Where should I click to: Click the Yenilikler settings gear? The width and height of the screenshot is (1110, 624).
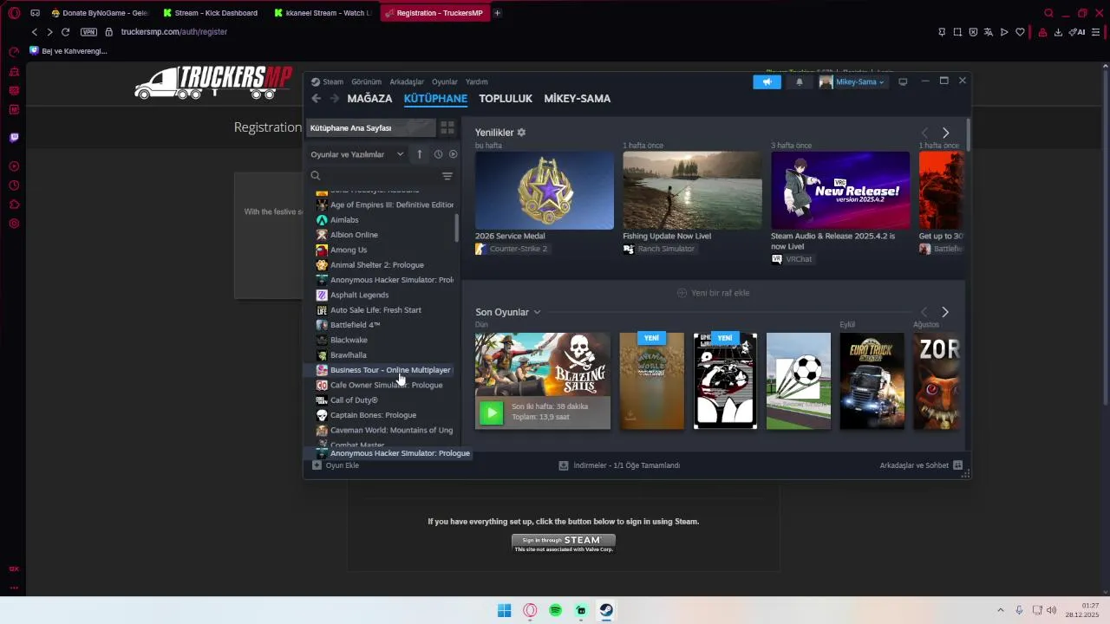pyautogui.click(x=521, y=133)
